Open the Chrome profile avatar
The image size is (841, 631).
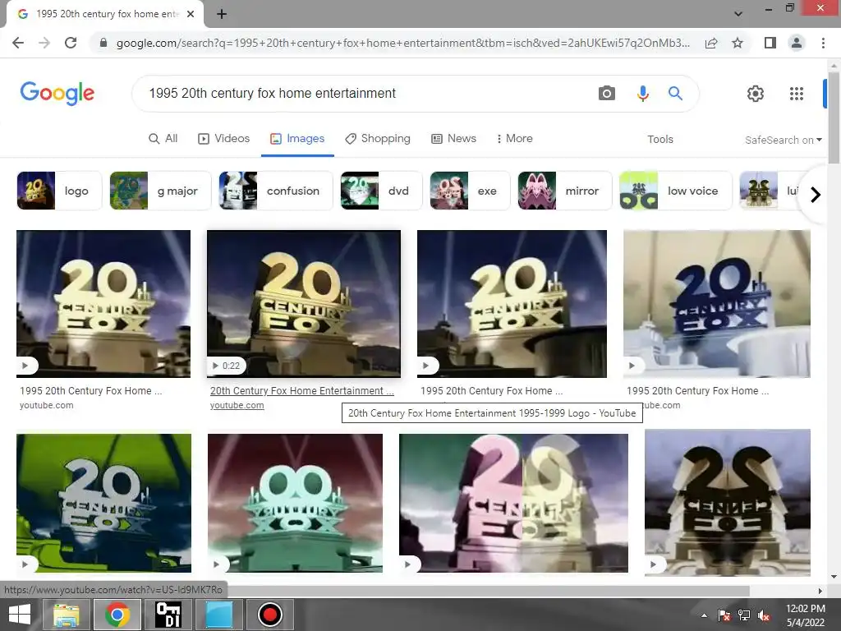point(797,43)
